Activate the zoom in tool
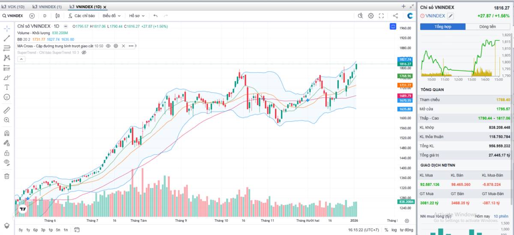The image size is (514, 235). [7, 120]
